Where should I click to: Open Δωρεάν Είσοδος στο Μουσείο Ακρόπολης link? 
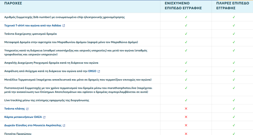pyautogui.click(x=33, y=125)
